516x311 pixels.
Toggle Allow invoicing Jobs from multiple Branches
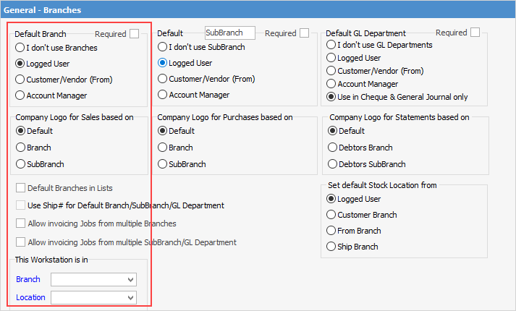coord(21,223)
